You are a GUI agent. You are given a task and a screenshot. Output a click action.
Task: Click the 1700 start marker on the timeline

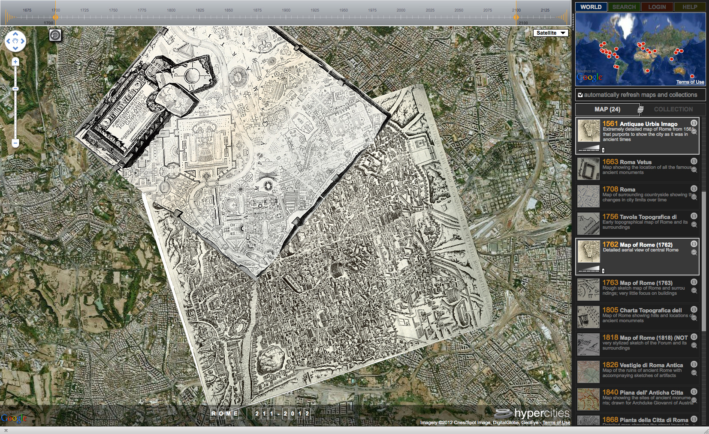pyautogui.click(x=55, y=17)
